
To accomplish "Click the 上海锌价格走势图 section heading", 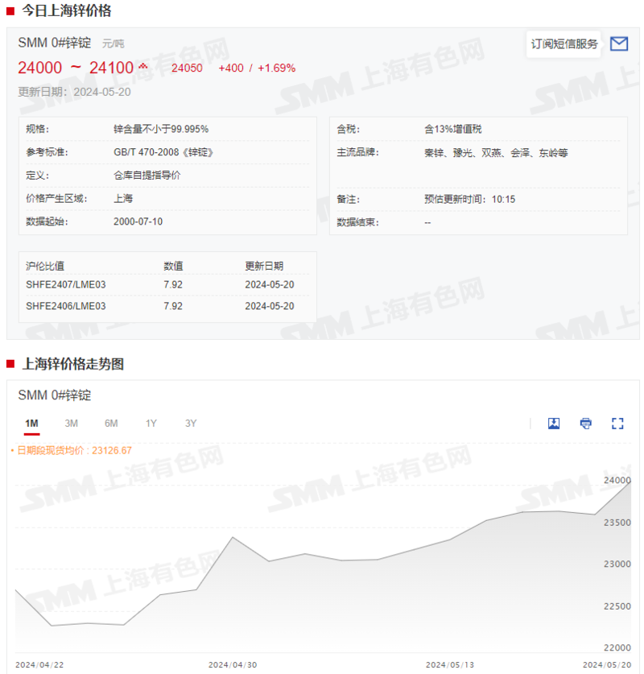I will [73, 364].
